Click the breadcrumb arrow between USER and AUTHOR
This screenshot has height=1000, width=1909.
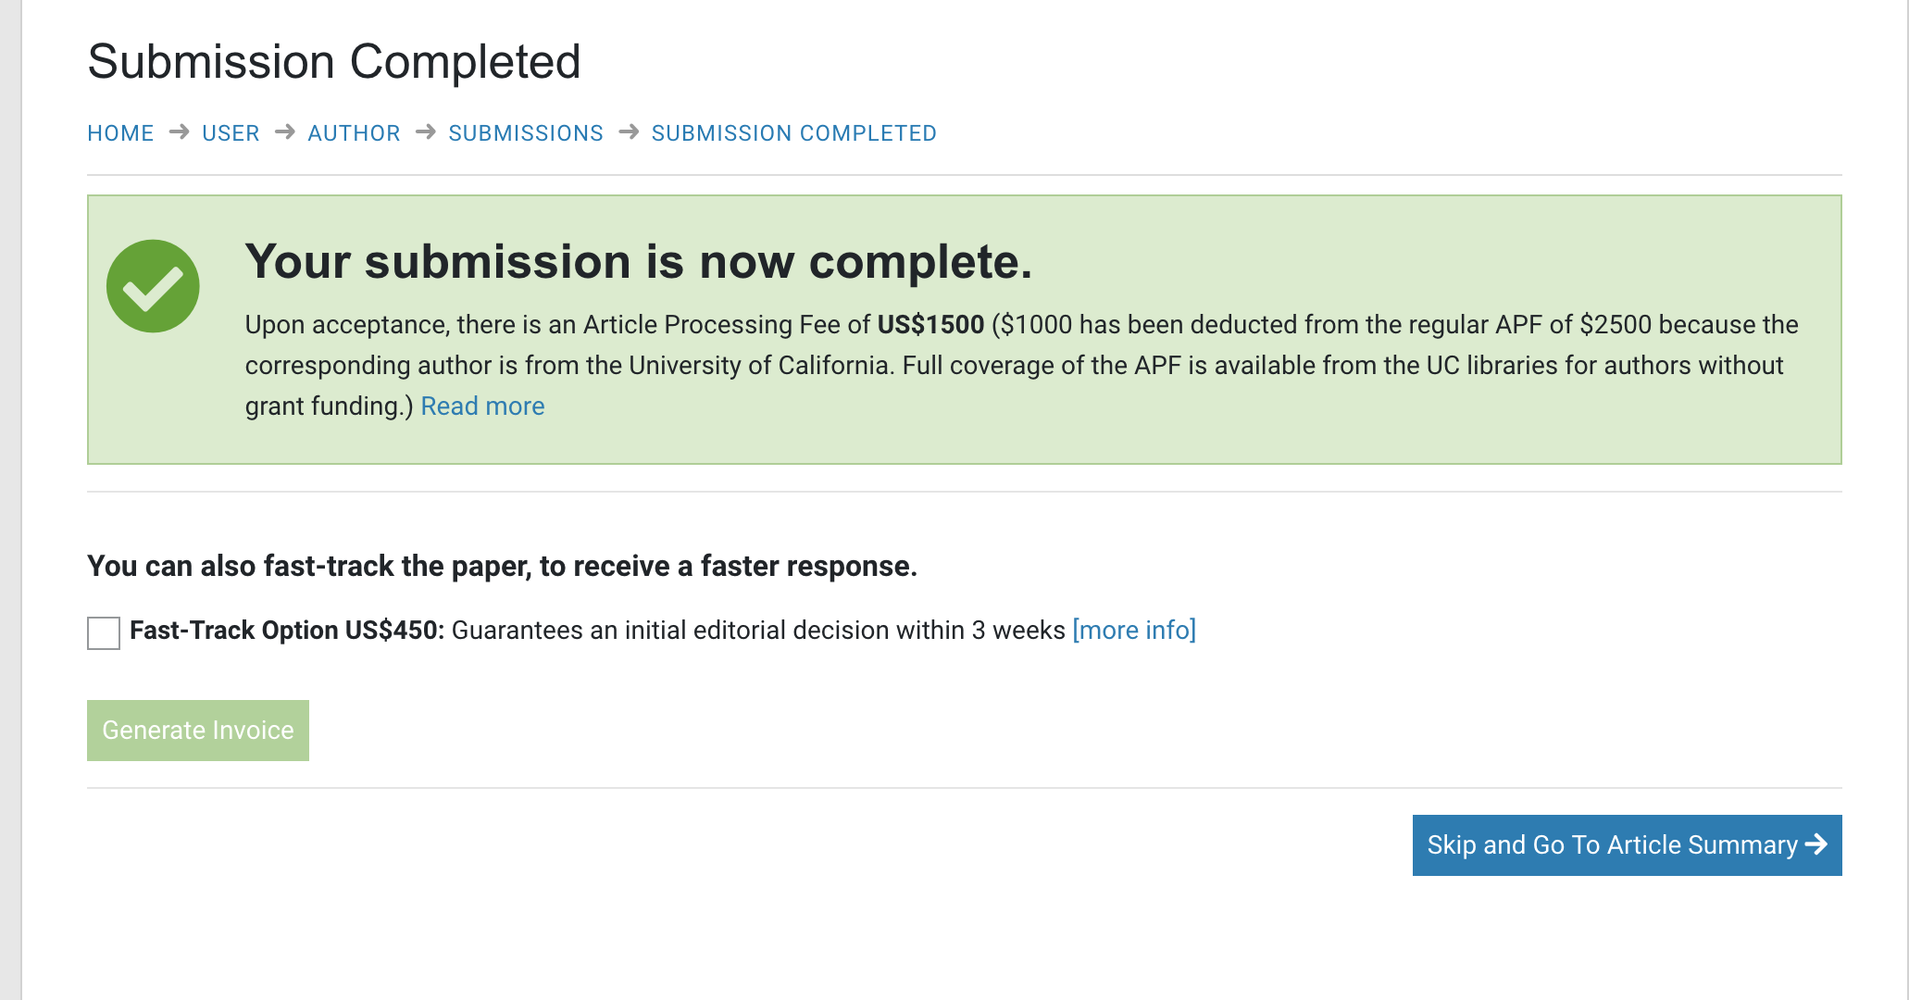(284, 132)
